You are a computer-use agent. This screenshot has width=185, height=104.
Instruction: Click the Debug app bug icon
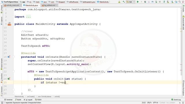click(x=145, y=2)
